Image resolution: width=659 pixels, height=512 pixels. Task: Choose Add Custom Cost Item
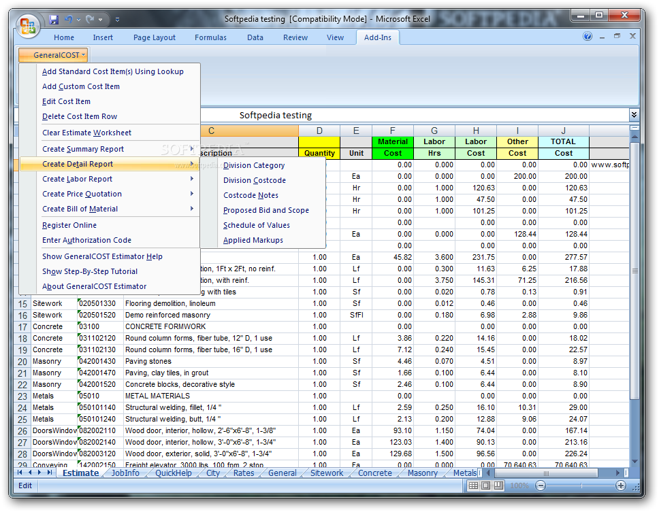point(81,86)
